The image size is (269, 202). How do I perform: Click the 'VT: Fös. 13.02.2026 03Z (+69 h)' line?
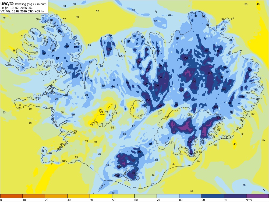click(22, 11)
